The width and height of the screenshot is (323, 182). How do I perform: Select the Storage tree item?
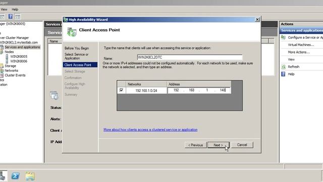[10, 66]
